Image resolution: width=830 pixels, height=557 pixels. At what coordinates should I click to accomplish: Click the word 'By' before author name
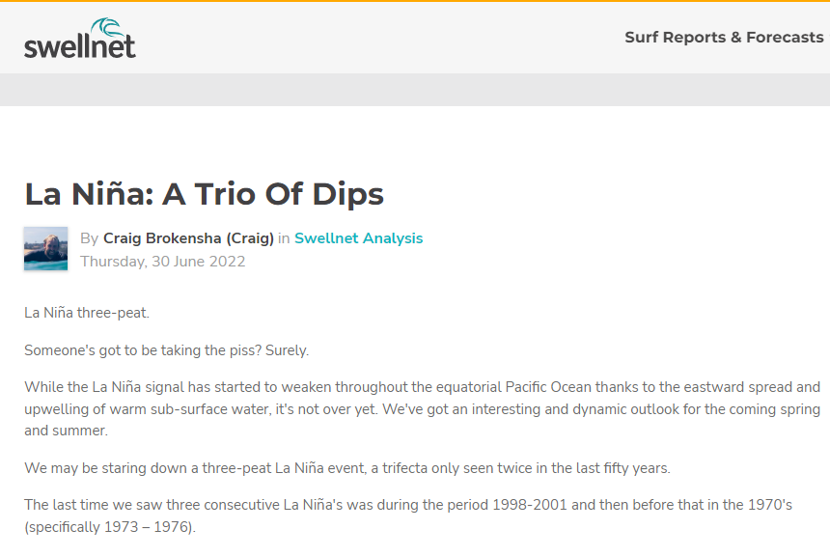tap(90, 238)
